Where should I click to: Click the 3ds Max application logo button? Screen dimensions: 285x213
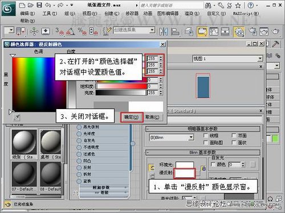(x=8, y=8)
